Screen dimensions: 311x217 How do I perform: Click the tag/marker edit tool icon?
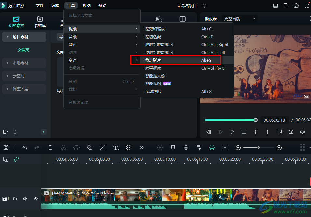(90, 147)
